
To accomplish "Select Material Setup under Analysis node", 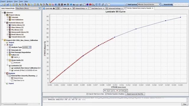I will (18, 78).
